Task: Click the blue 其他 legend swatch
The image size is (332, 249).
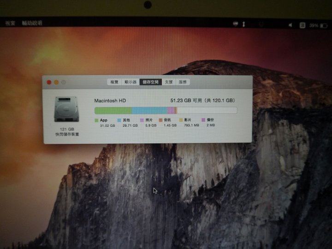Action: click(x=119, y=120)
